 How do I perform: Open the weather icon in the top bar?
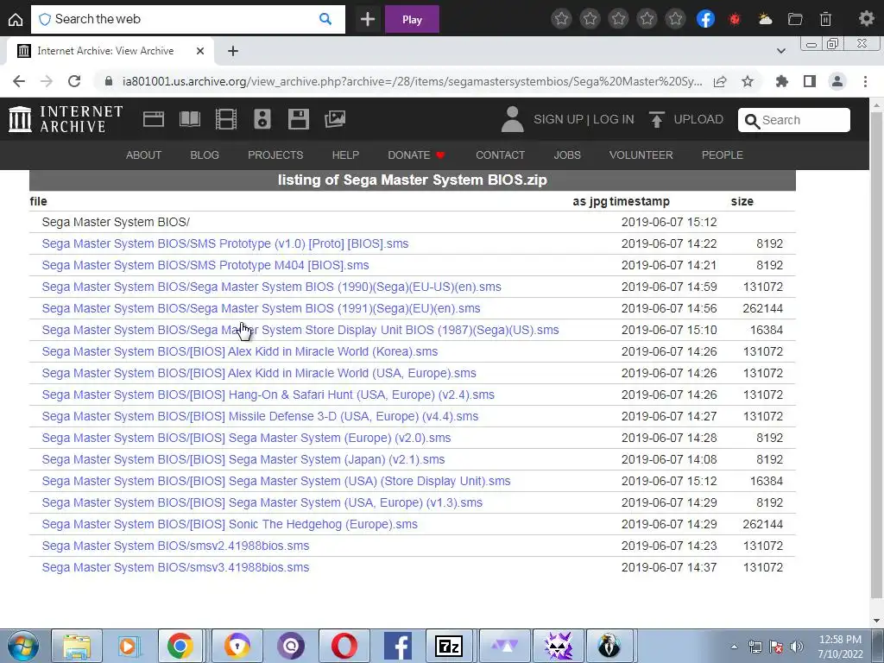tap(765, 19)
